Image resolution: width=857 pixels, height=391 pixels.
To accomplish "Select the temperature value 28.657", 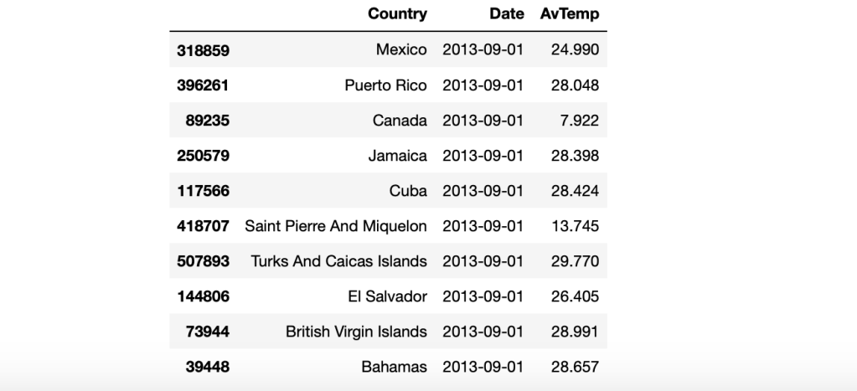I will [575, 367].
